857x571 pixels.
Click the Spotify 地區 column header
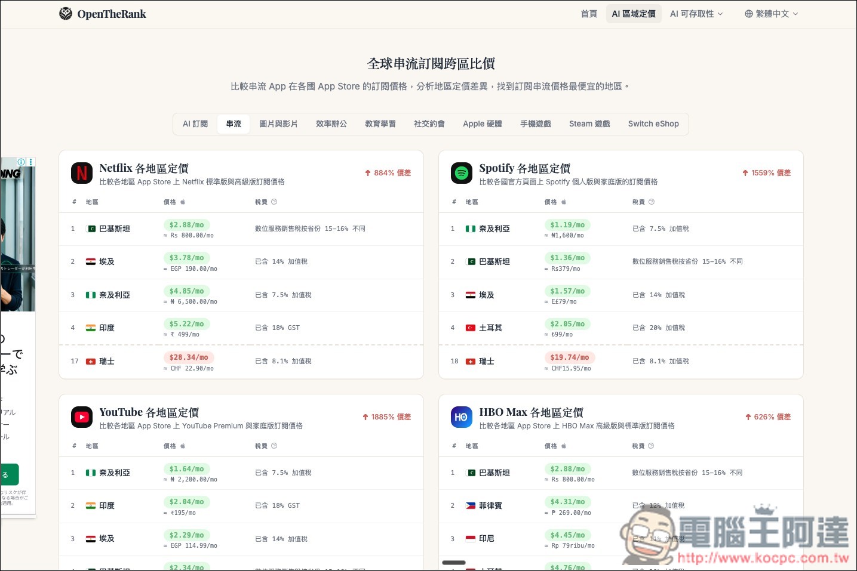click(x=472, y=202)
